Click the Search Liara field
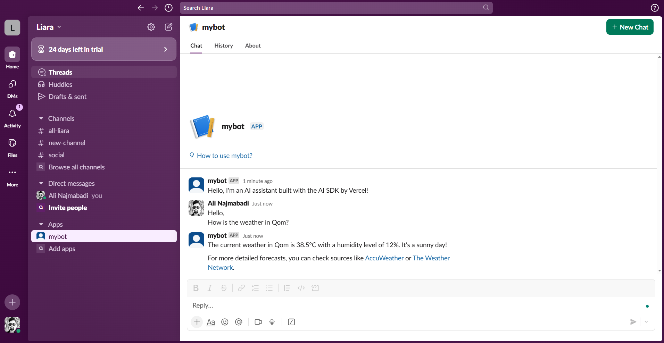664x343 pixels. click(x=336, y=8)
